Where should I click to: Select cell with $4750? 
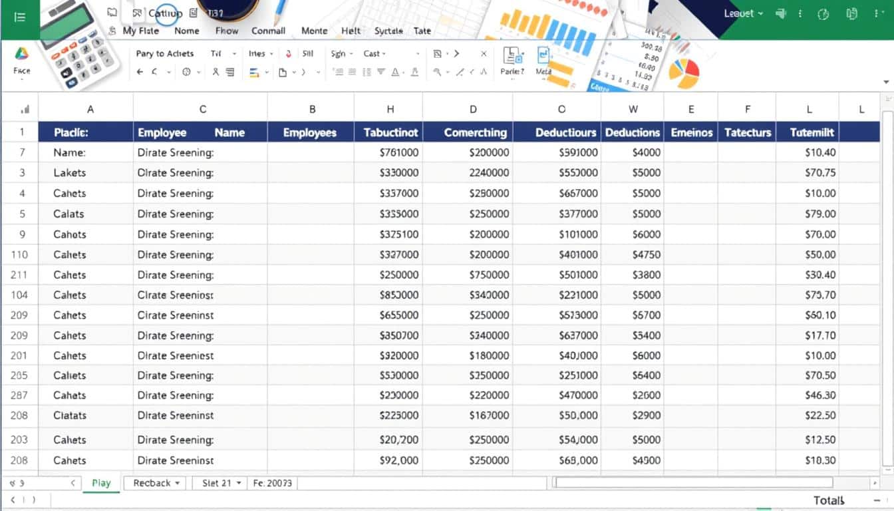(x=633, y=254)
